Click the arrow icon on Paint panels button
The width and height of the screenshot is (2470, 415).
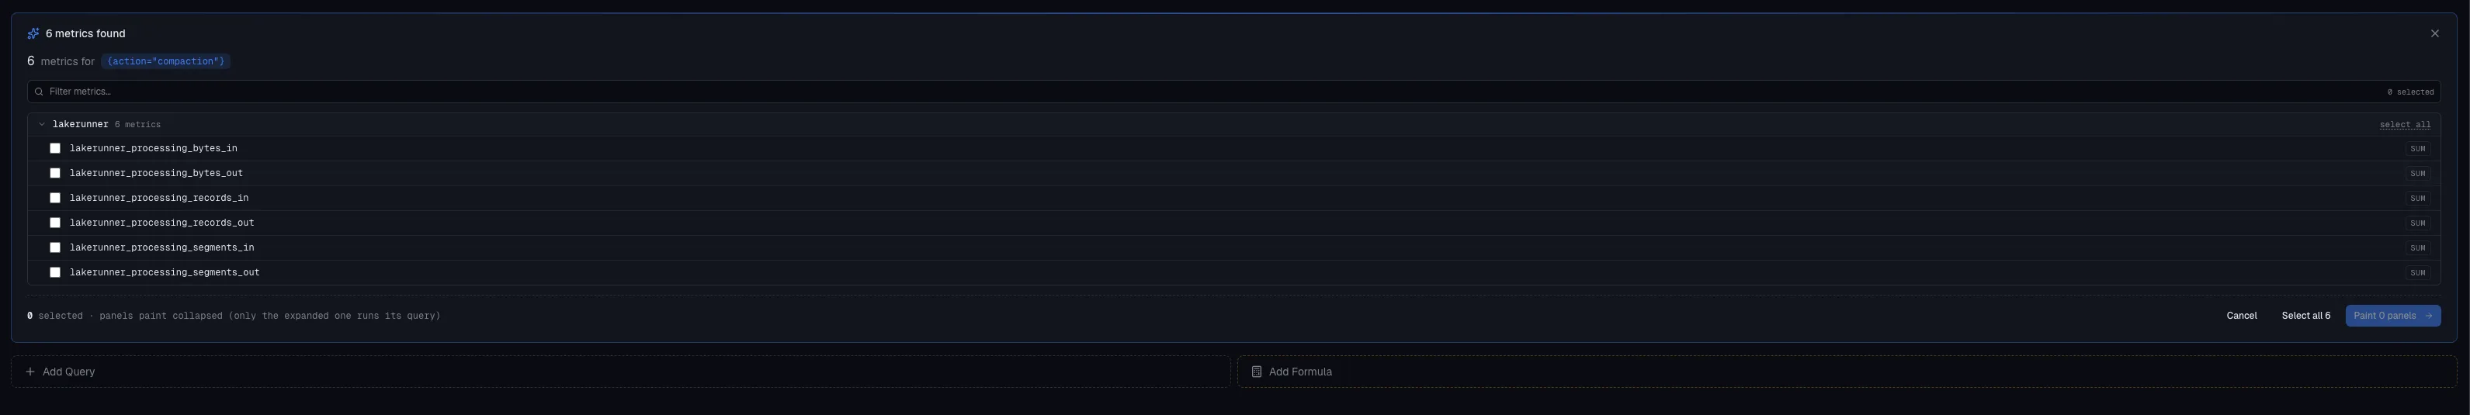2428,316
